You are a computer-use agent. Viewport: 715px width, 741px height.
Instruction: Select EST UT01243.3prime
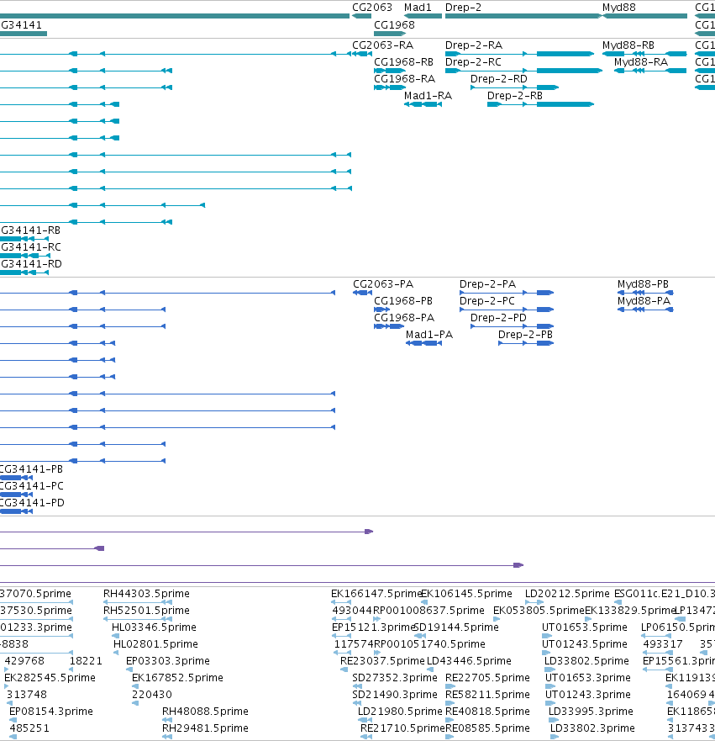pyautogui.click(x=587, y=695)
